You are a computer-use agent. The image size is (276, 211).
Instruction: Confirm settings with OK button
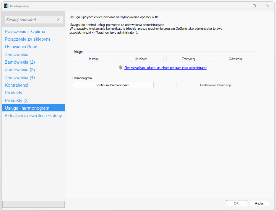coord(236,203)
